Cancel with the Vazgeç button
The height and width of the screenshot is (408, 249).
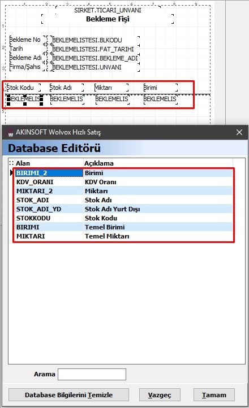pyautogui.click(x=160, y=395)
